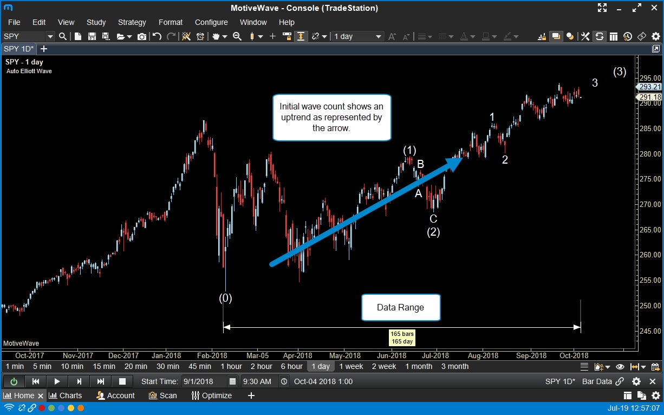Open the magic wand studies tool
Image resolution: width=664 pixels, height=415 pixels.
coord(186,36)
